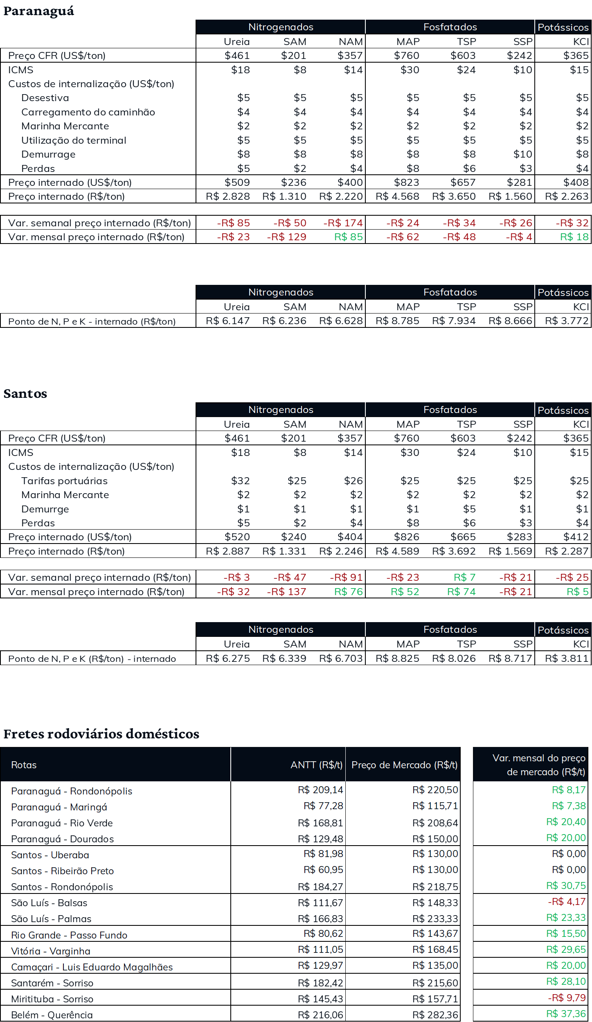This screenshot has width=592, height=1022.
Task: Select the monthly variation R$ 37,36
Action: (566, 1013)
